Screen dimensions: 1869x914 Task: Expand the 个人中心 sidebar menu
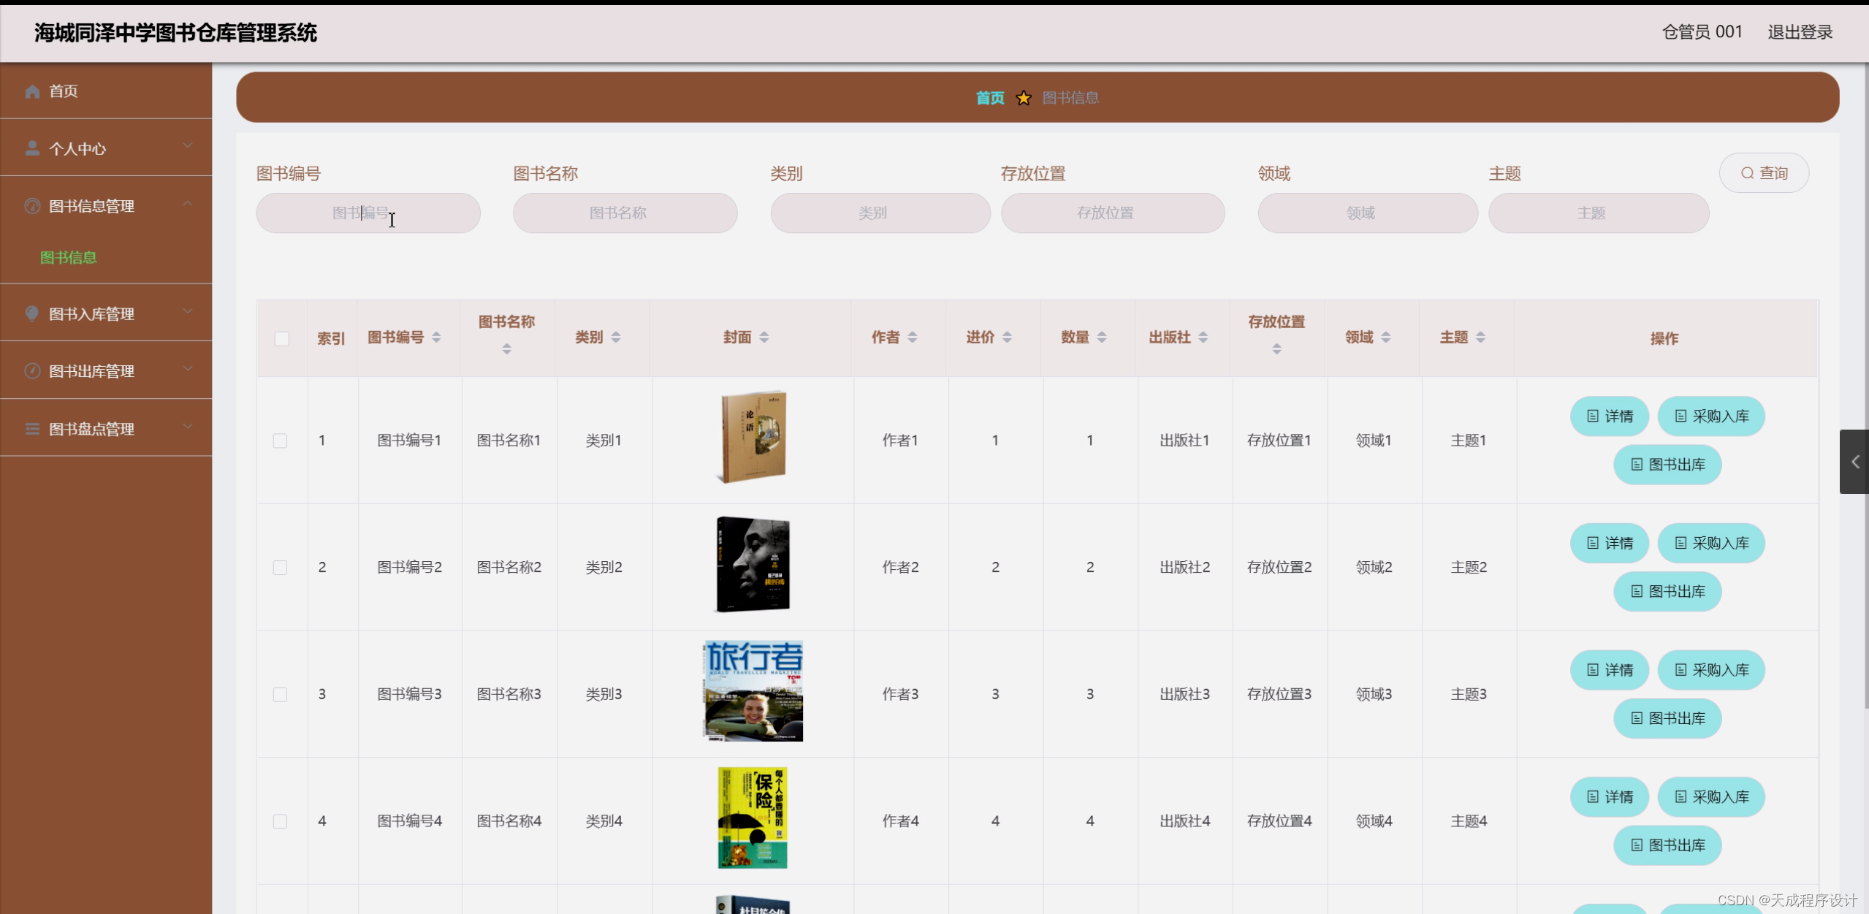coord(188,146)
